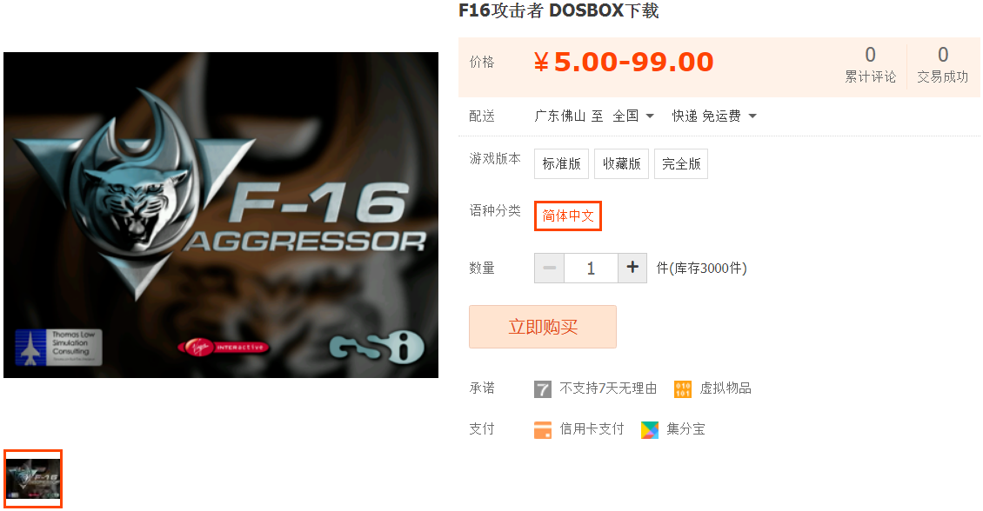The height and width of the screenshot is (511, 983).
Task: Expand the 快递 免运费 shipping dropdown
Action: click(x=714, y=116)
